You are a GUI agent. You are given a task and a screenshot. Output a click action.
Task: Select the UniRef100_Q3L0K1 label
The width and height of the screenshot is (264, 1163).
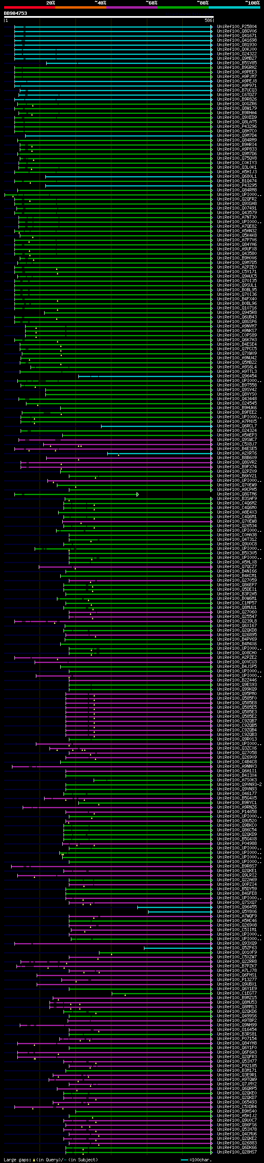pos(236,167)
